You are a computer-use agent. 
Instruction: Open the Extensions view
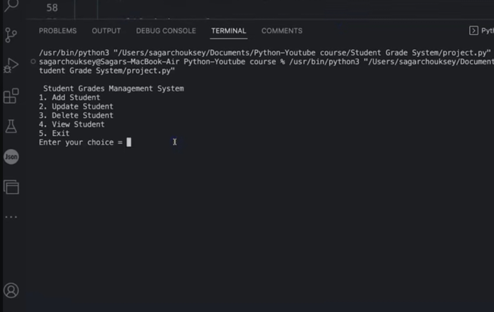click(x=11, y=96)
